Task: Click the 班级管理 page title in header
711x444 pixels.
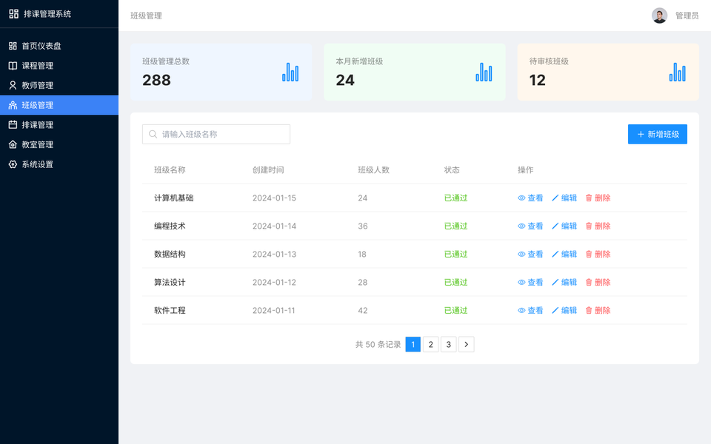Action: pos(146,16)
